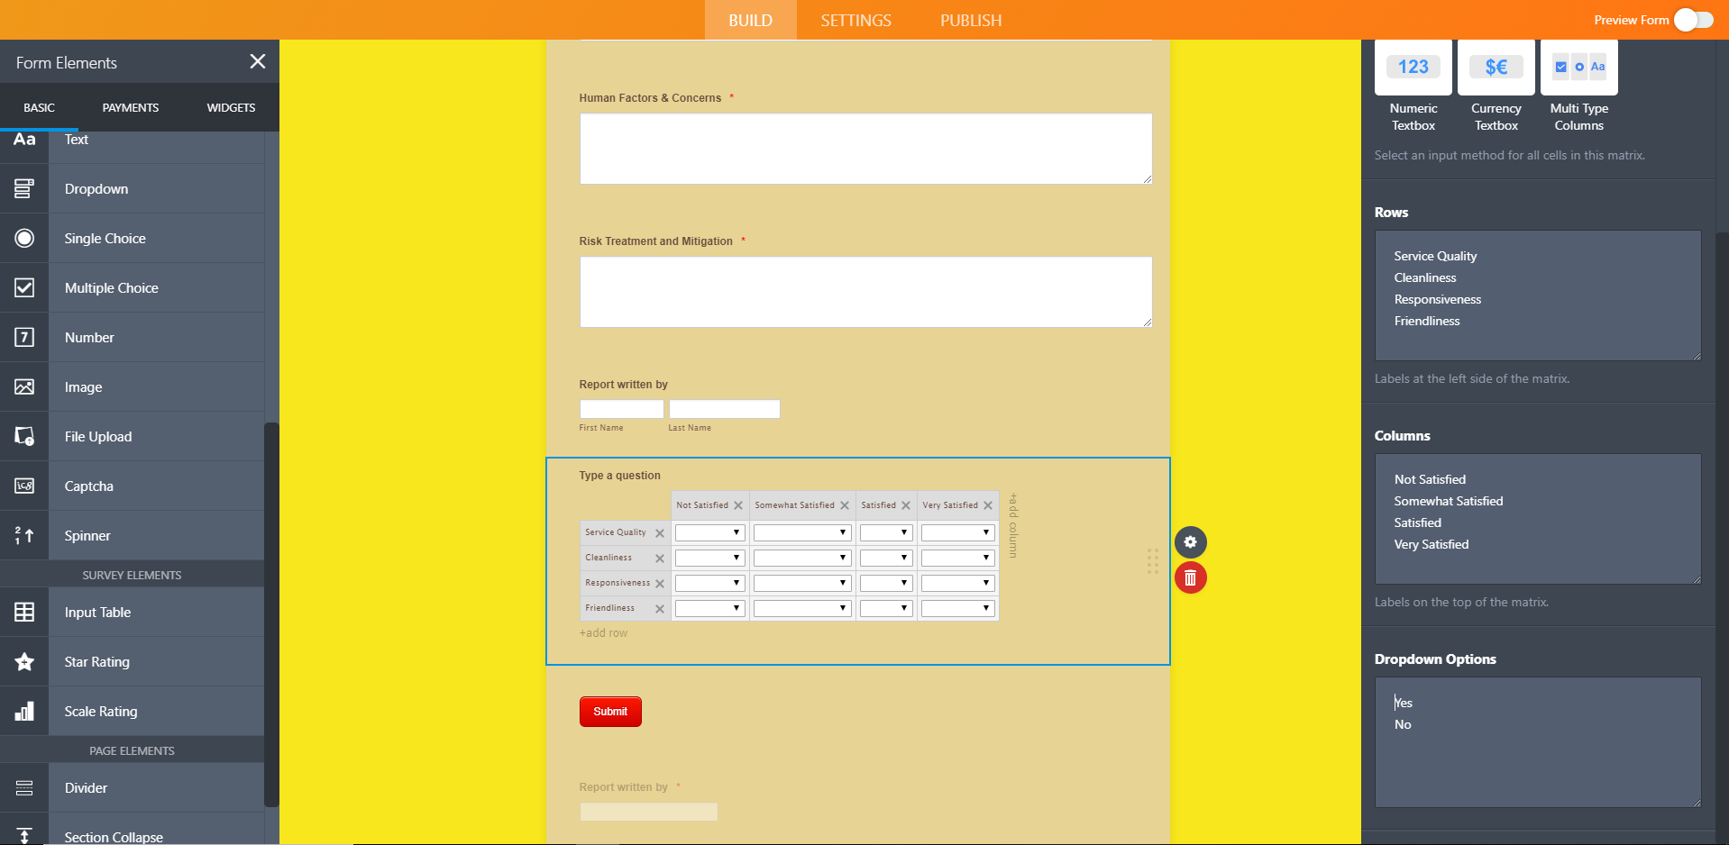
Task: Select the Captcha element icon
Action: point(24,486)
